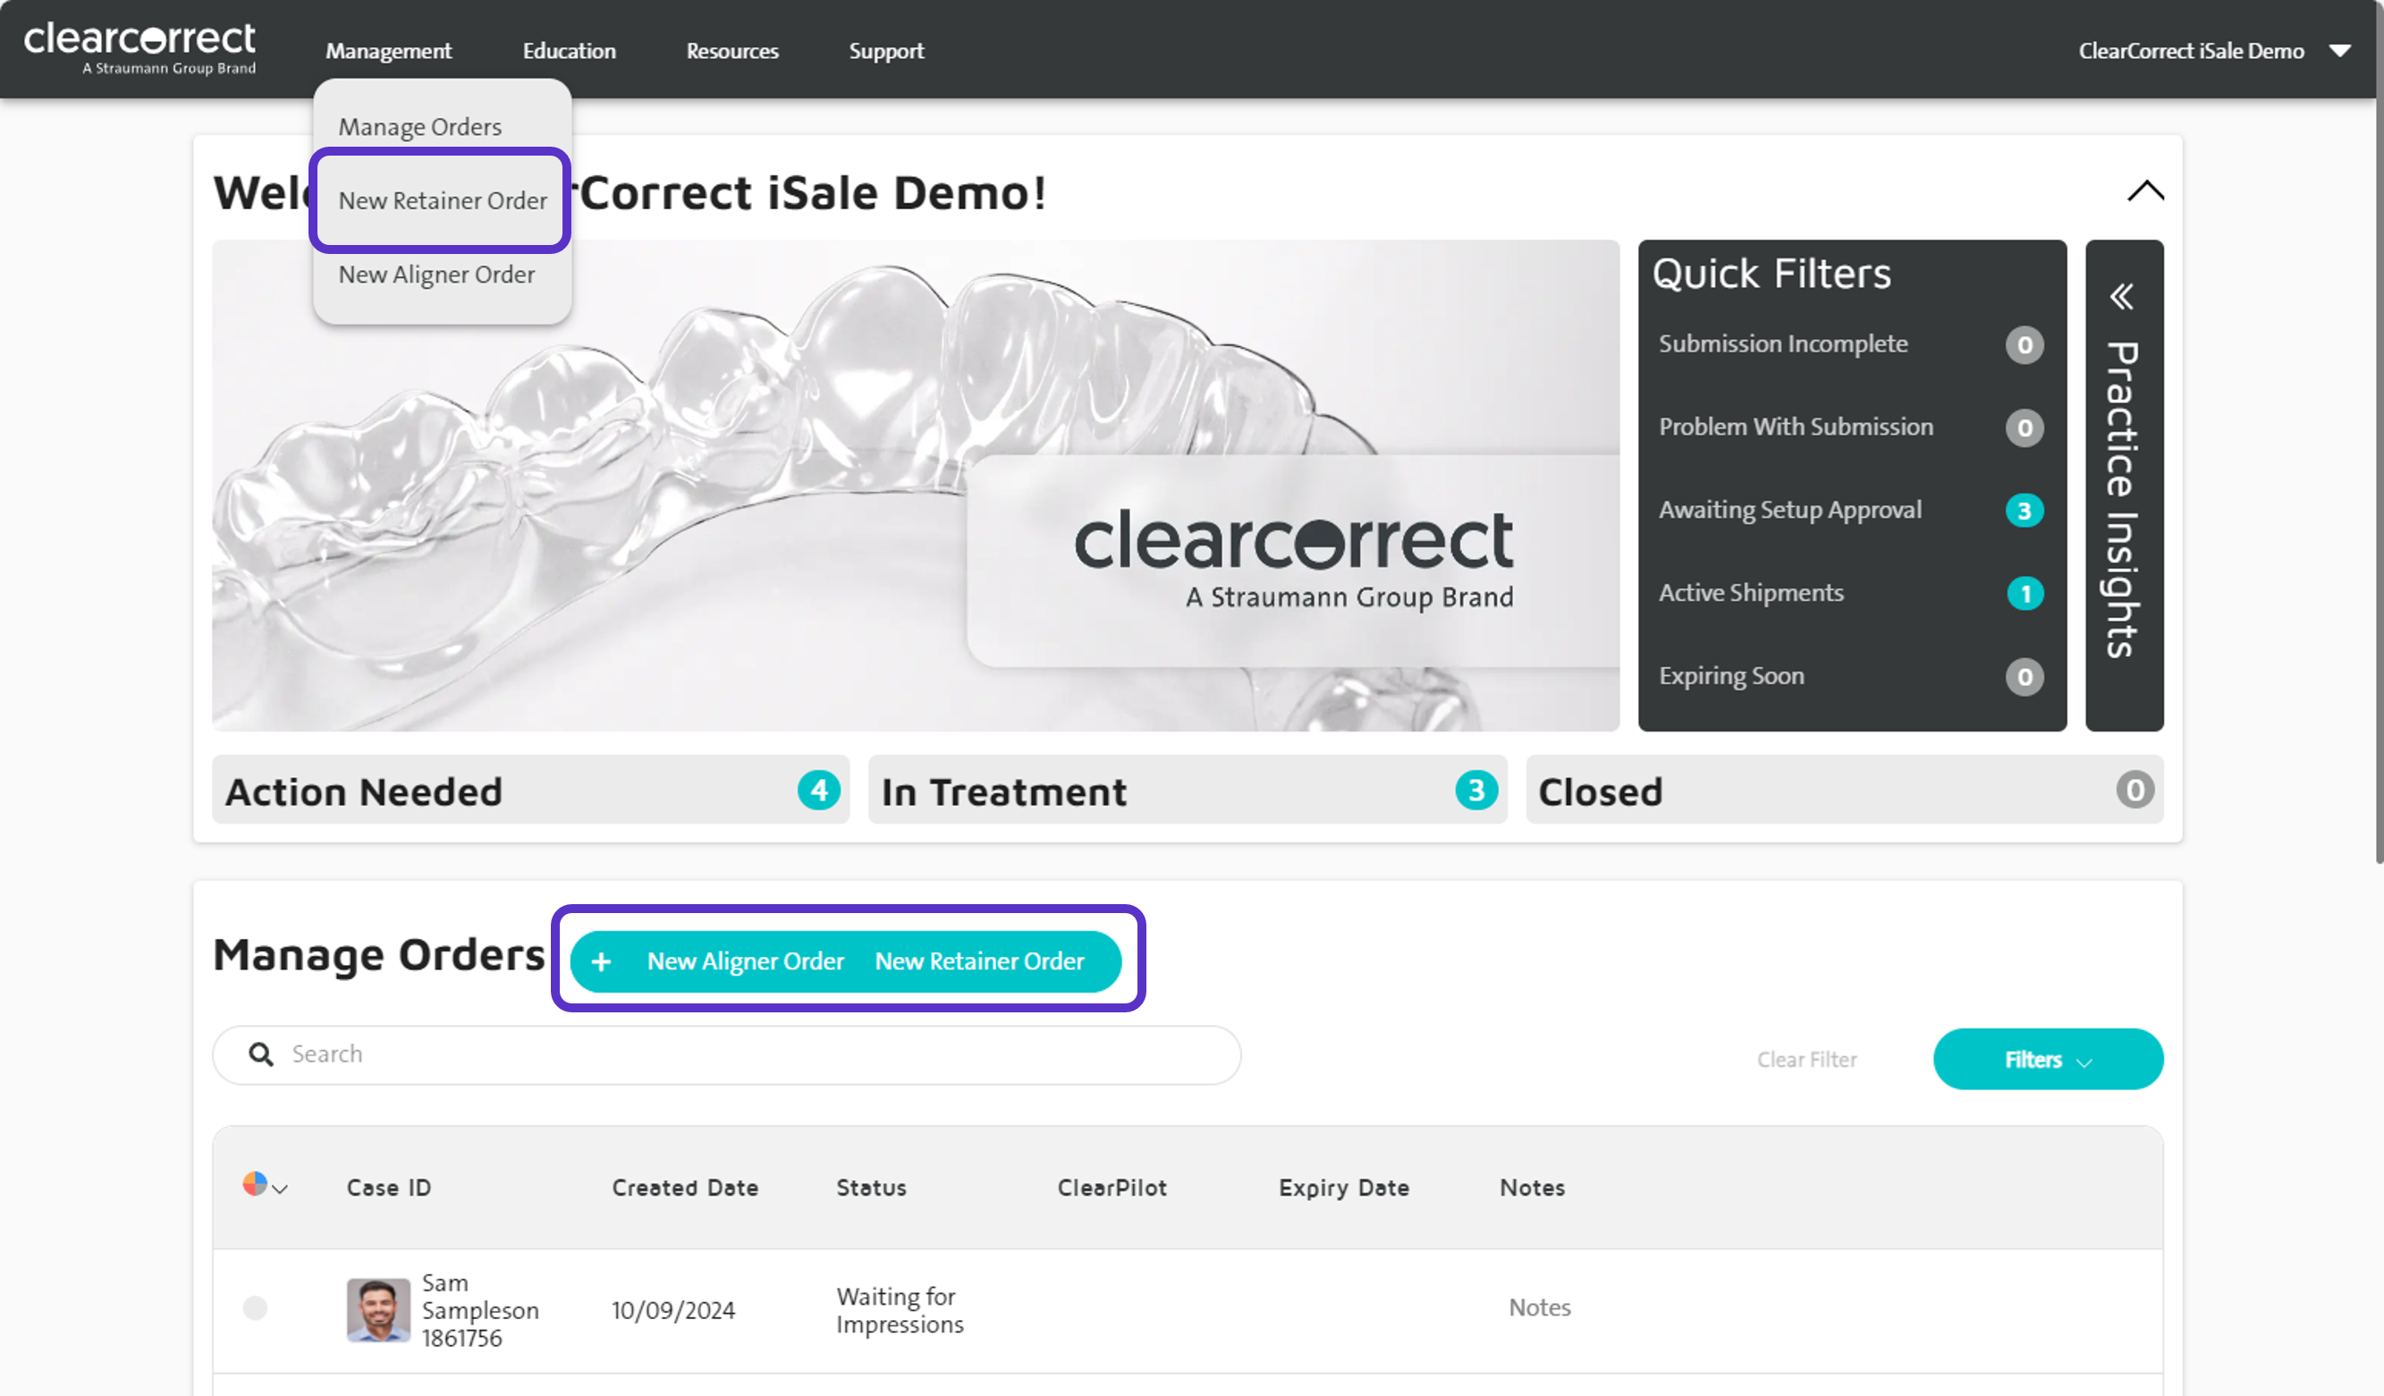This screenshot has width=2384, height=1396.
Task: Click the ClearCorrect logo in header
Action: tap(140, 47)
